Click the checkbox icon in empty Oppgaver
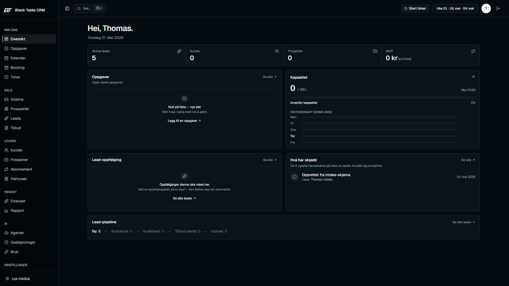This screenshot has height=286, width=509. point(185,99)
